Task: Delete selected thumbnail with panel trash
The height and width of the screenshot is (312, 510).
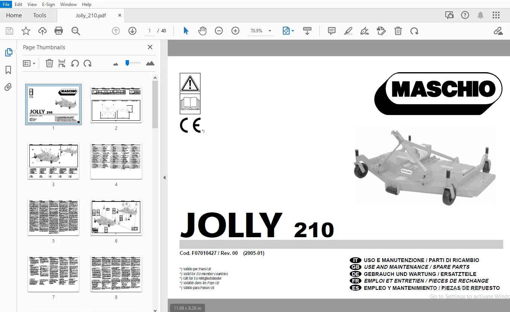Action: pos(49,63)
